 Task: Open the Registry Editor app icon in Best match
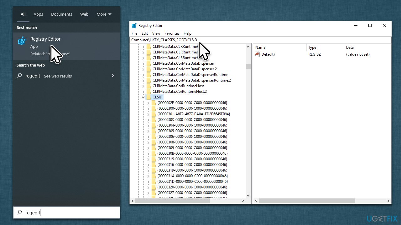pos(22,41)
